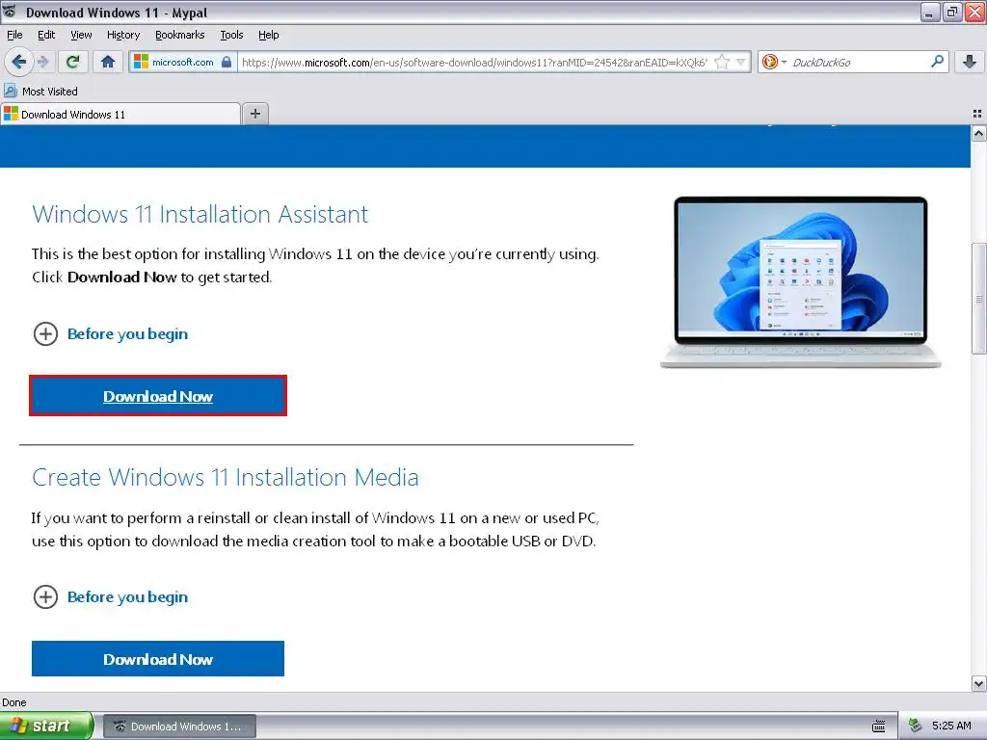Open the Downloads arrow button
The image size is (987, 740).
coord(970,62)
